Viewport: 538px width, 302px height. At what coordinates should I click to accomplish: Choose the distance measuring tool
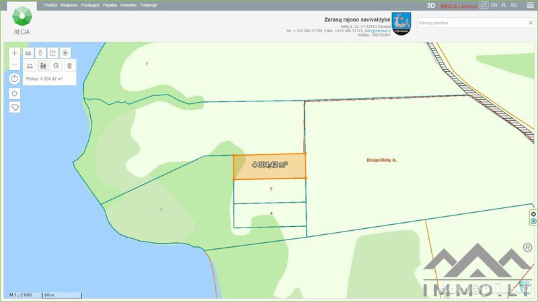pos(30,66)
